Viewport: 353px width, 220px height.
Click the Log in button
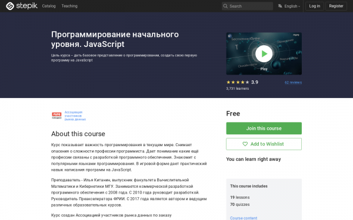click(315, 6)
